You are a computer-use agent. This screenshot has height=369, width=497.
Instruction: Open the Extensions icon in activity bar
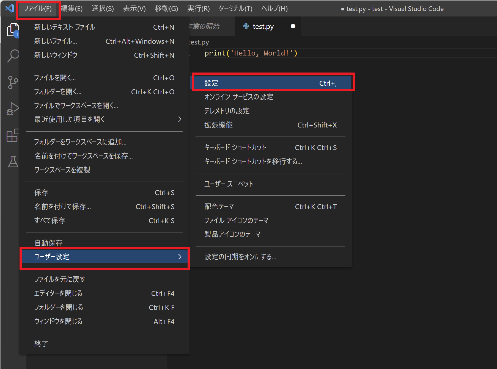(12, 135)
